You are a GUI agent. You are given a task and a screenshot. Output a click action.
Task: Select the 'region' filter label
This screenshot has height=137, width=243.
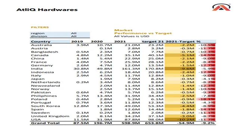(x=38, y=33)
